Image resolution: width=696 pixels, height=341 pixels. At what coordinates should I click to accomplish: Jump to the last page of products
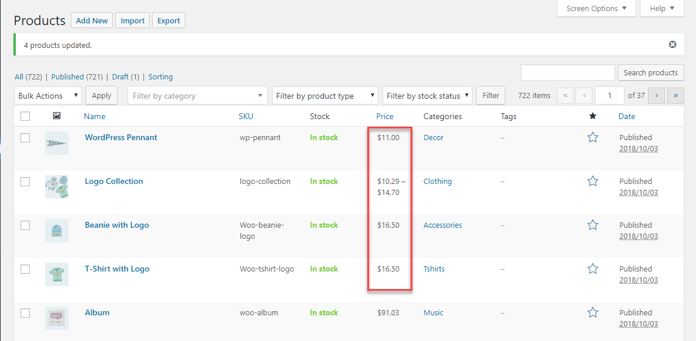coord(676,95)
